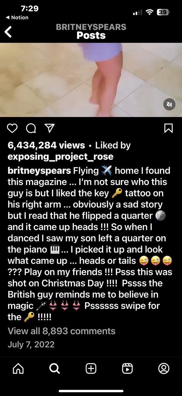Tap the video to toggle playback
This screenshot has width=182, height=396.
coord(91,80)
